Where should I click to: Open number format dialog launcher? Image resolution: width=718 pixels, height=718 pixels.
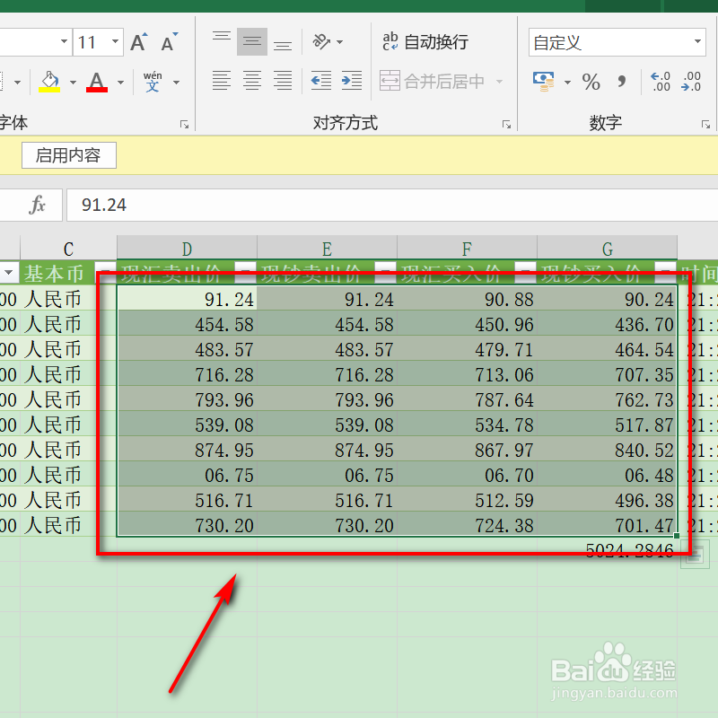(x=705, y=124)
